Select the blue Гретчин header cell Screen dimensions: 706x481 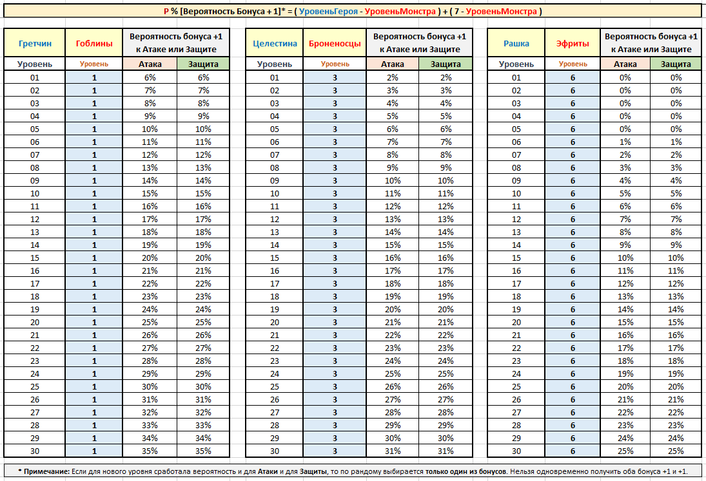tap(35, 43)
